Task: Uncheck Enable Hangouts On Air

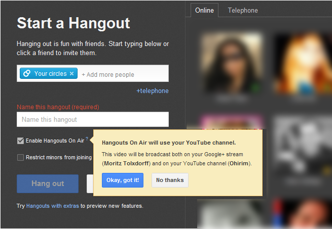Action: click(x=21, y=141)
